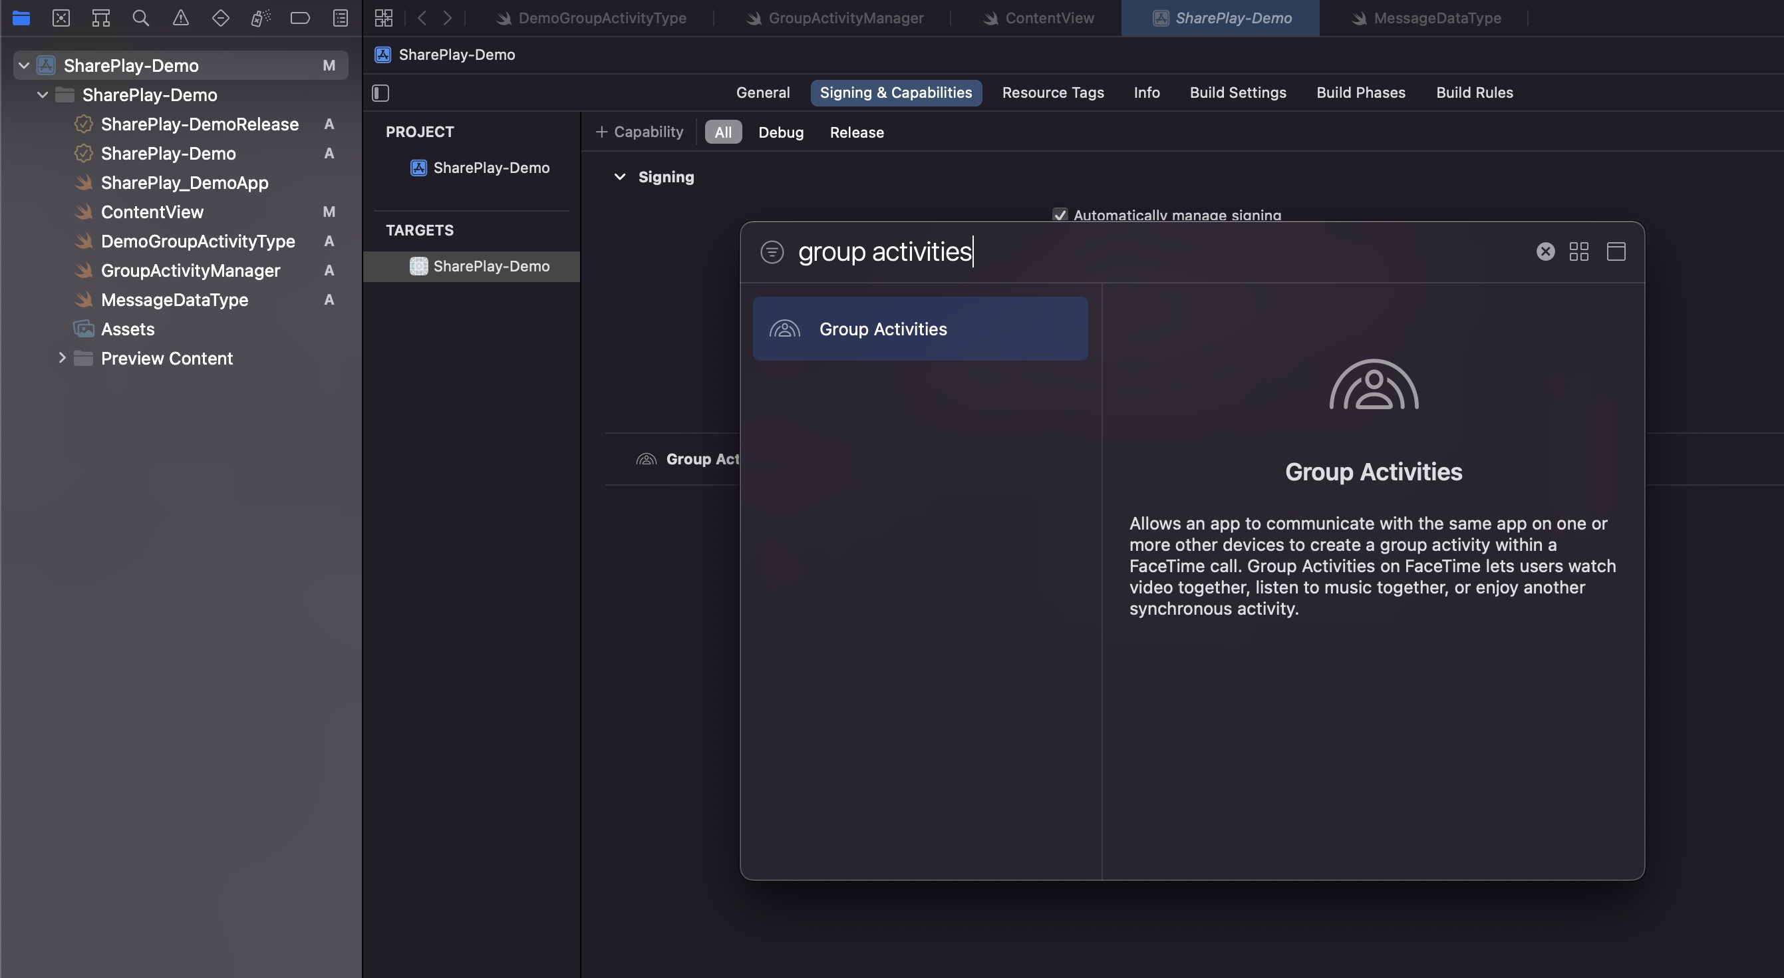Open the General settings tab

click(762, 93)
